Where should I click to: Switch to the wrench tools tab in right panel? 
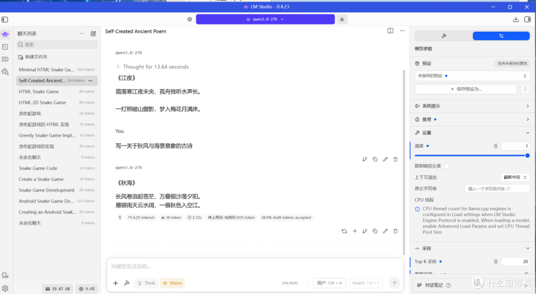pos(444,36)
